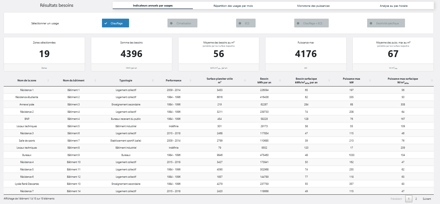440x204 pixels.
Task: Click the Somme des besoins card showing 4396
Action: pyautogui.click(x=131, y=54)
